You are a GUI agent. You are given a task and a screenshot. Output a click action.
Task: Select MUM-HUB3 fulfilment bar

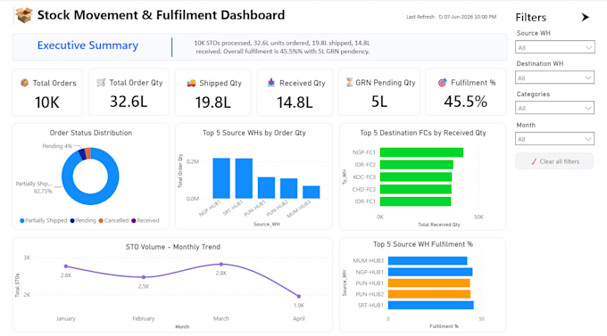tap(428, 261)
